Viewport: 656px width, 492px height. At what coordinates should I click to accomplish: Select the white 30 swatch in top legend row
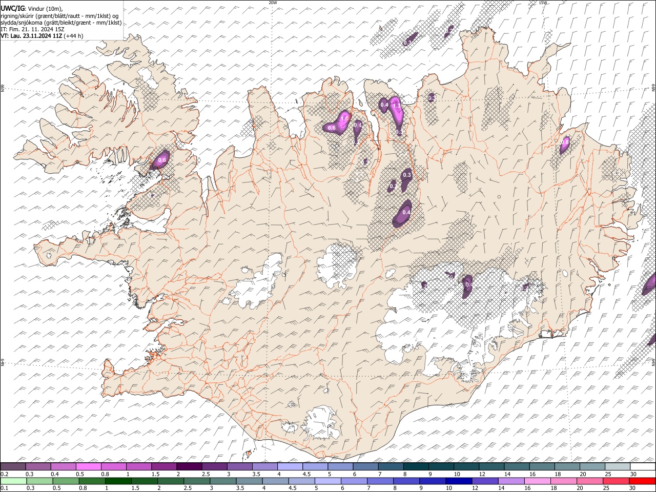[643, 467]
